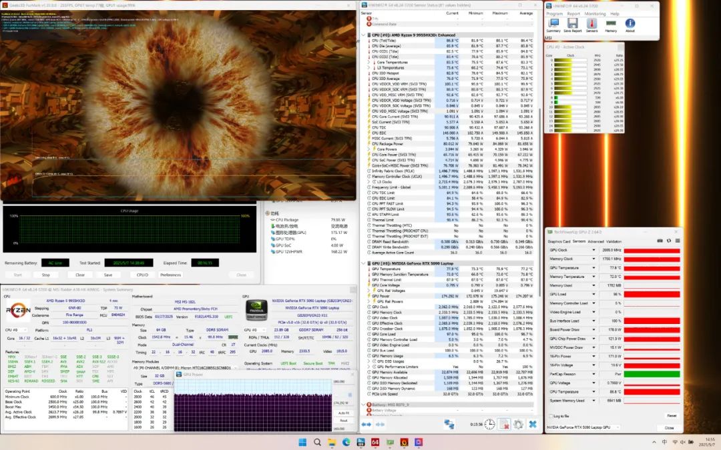Image resolution: width=721 pixels, height=450 pixels.
Task: Open File Explorer from the taskbar
Action: (x=332, y=442)
